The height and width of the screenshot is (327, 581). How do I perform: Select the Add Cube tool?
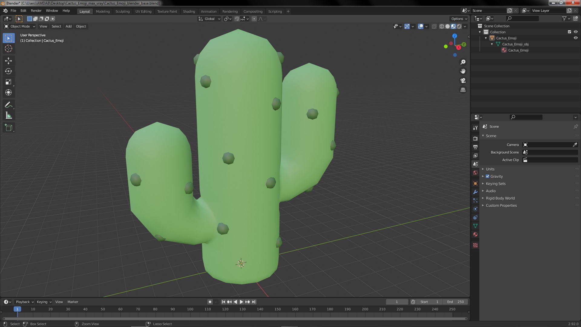[x=8, y=128]
